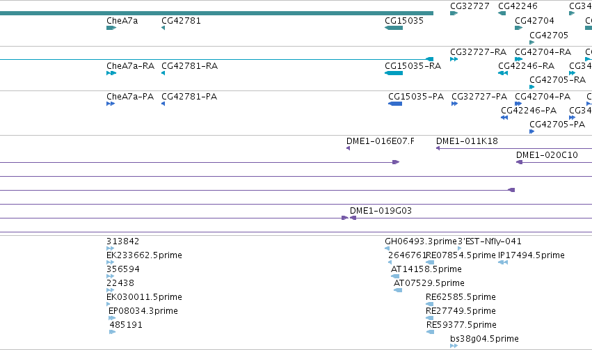This screenshot has width=592, height=350.
Task: Select the DME1-016E07.F clone arrow
Action: [x=348, y=148]
